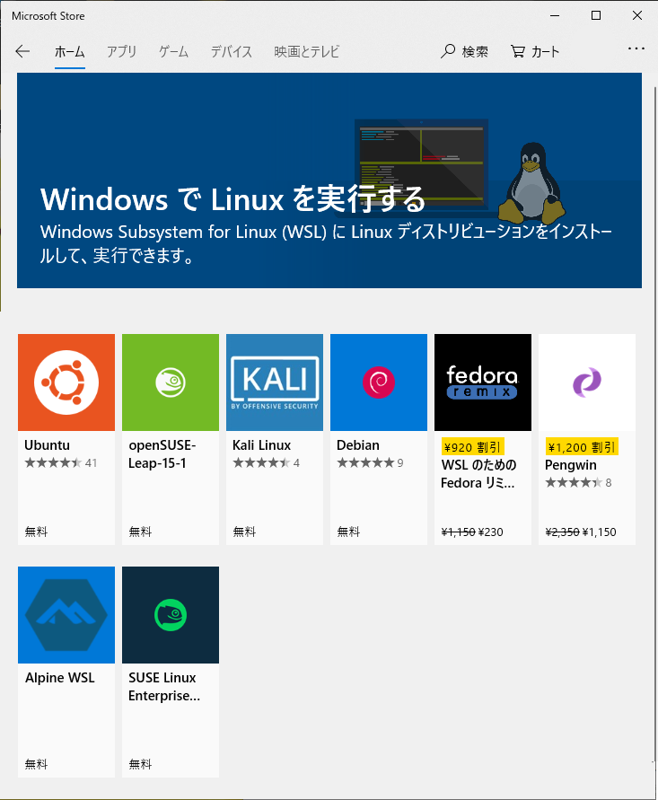Open the three-dot more options menu
This screenshot has height=800, width=658.
(636, 49)
